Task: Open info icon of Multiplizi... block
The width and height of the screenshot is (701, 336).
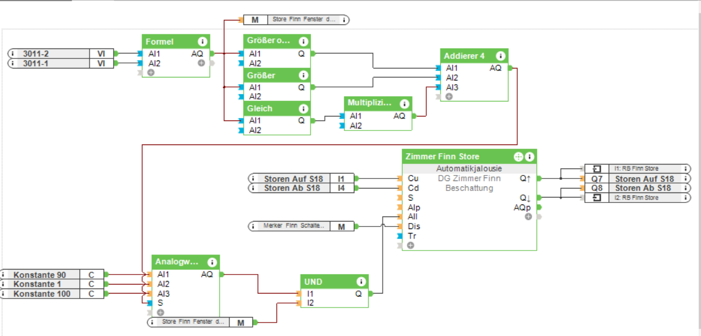Action: click(404, 103)
